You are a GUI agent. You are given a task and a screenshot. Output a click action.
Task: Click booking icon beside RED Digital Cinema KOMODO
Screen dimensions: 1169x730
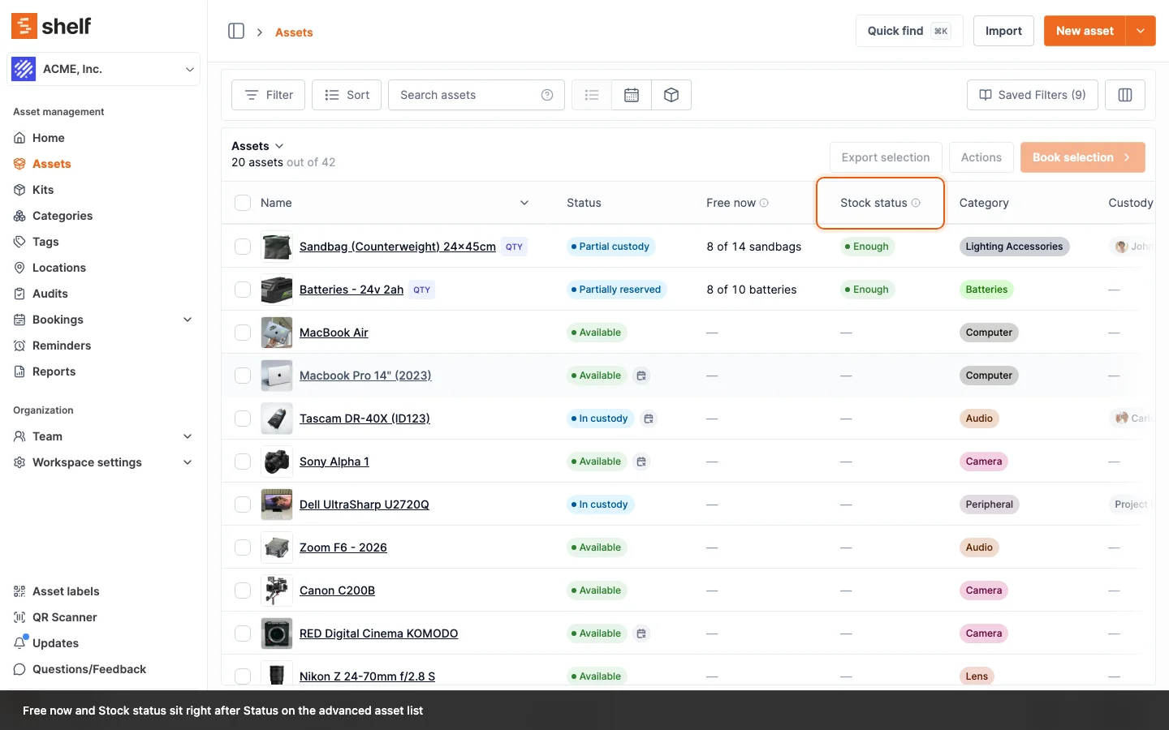pyautogui.click(x=641, y=633)
